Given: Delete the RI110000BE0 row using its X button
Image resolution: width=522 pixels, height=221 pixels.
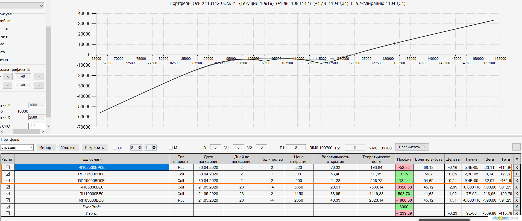Looking at the screenshot, I should click(x=517, y=194).
